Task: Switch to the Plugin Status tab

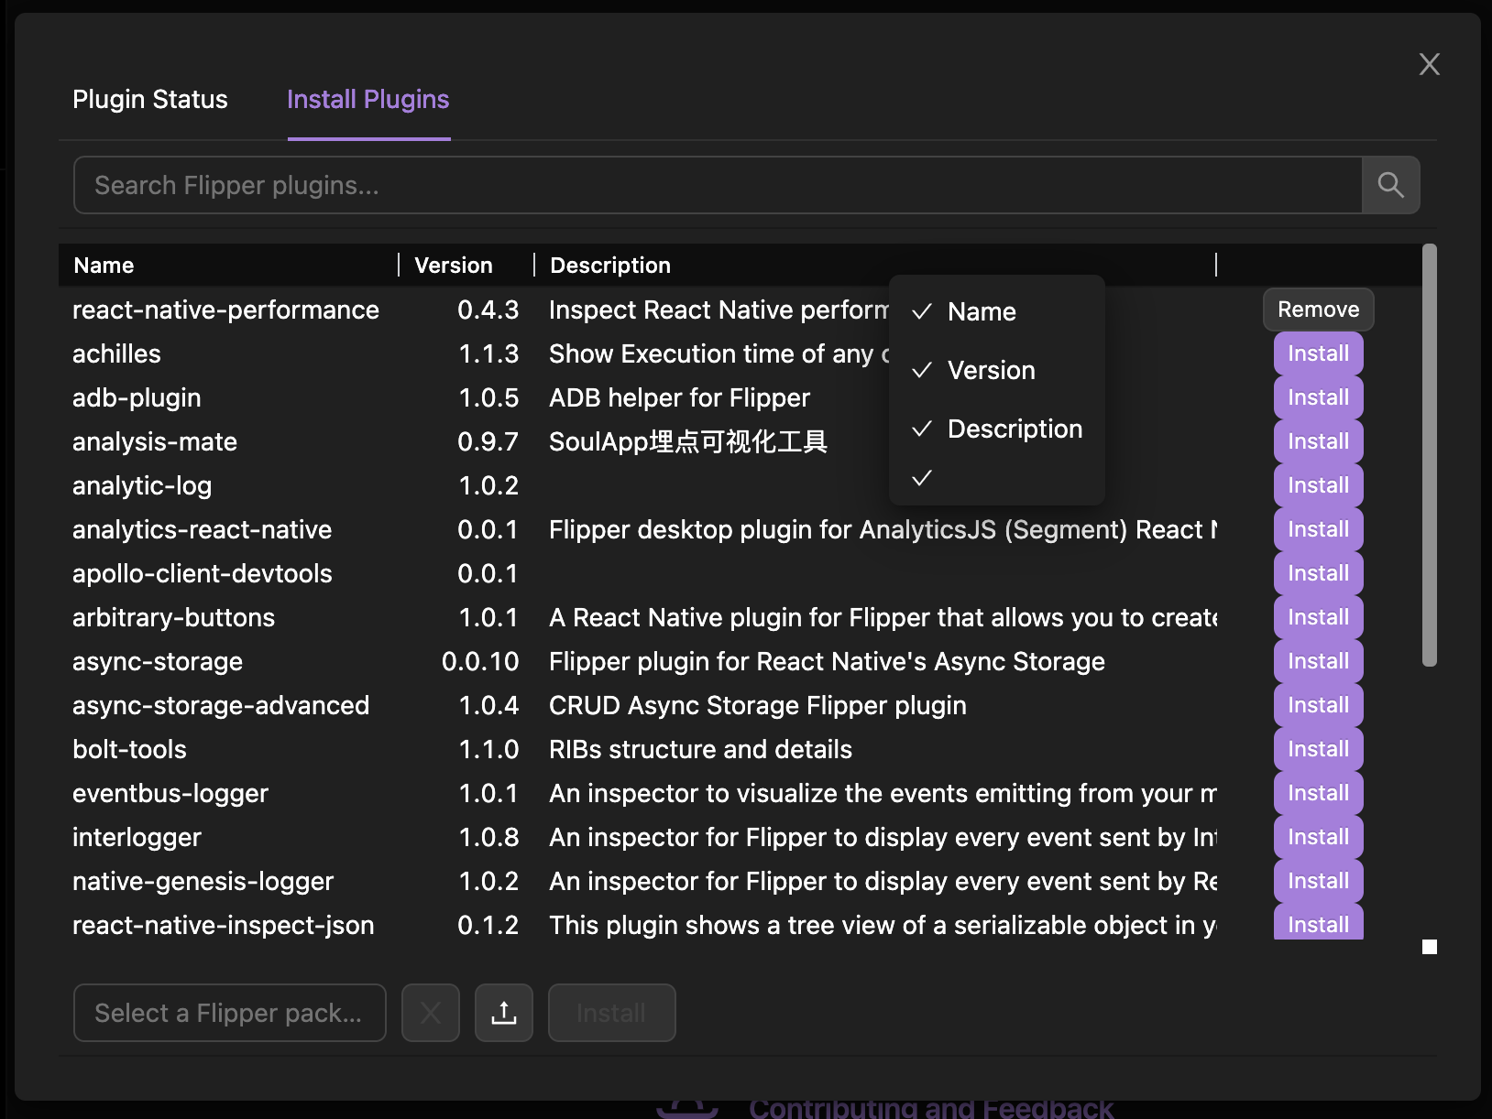Action: [150, 99]
